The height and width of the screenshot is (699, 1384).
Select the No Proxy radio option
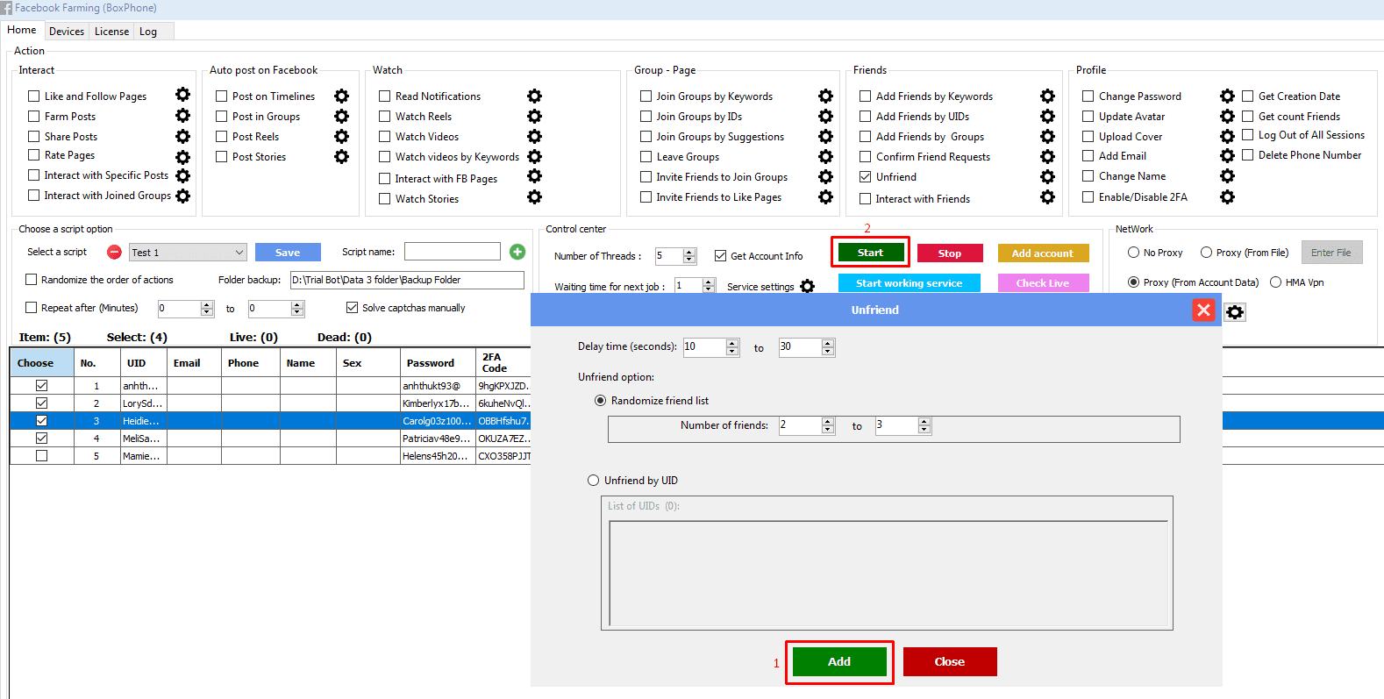[1133, 252]
